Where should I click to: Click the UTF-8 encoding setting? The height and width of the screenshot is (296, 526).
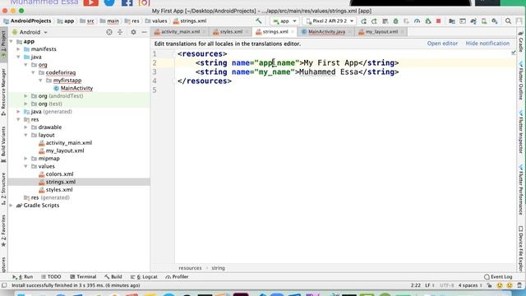446,285
